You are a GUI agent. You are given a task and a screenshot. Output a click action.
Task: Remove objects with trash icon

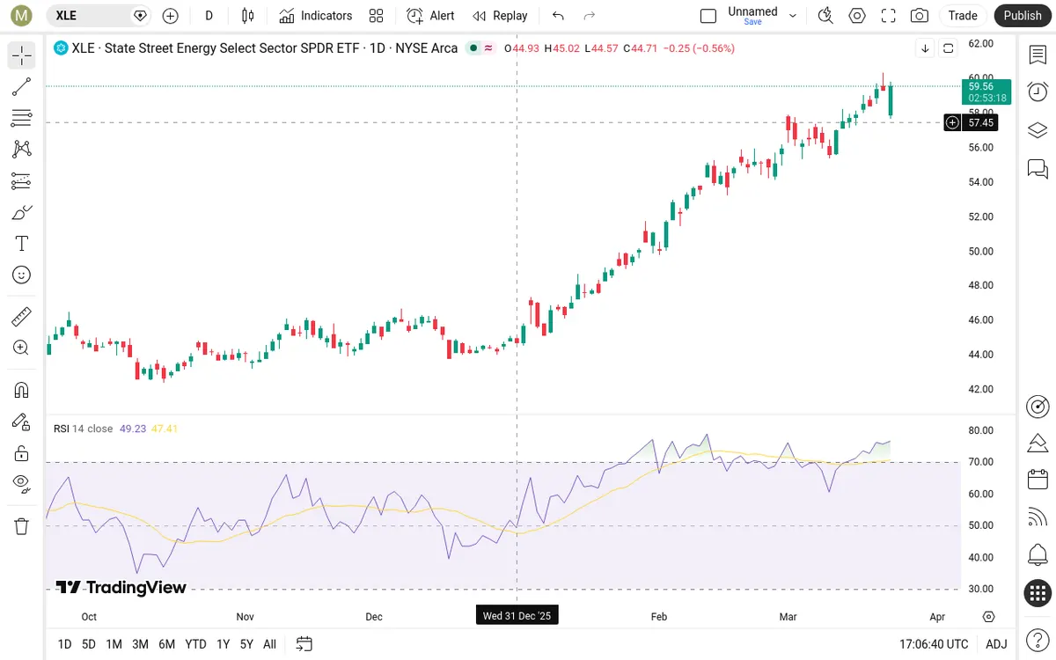tap(22, 526)
